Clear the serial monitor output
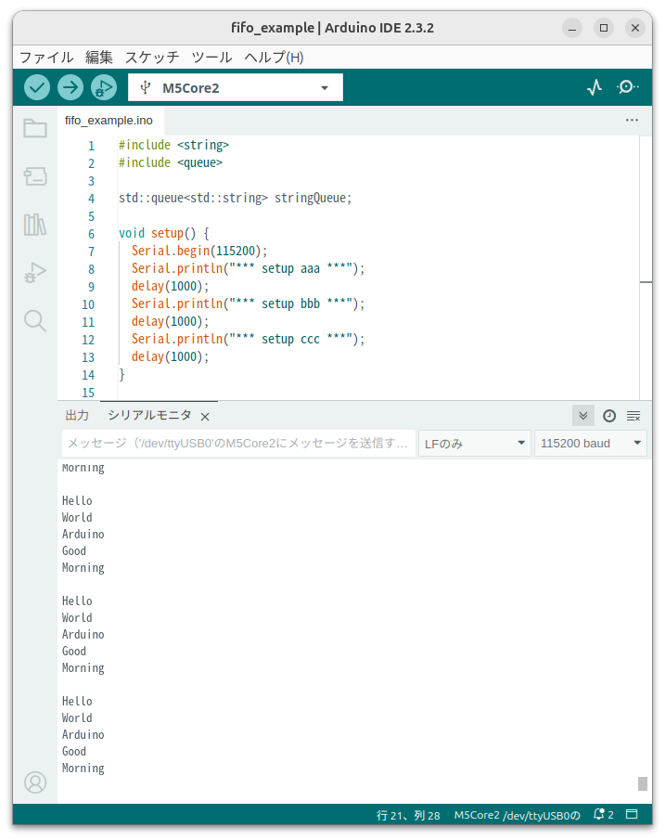 pos(633,416)
